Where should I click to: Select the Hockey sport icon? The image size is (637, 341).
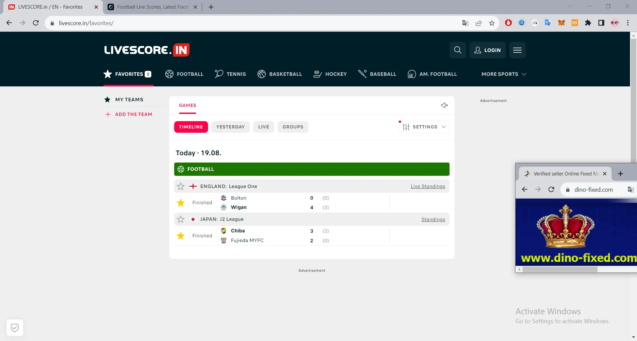point(318,74)
